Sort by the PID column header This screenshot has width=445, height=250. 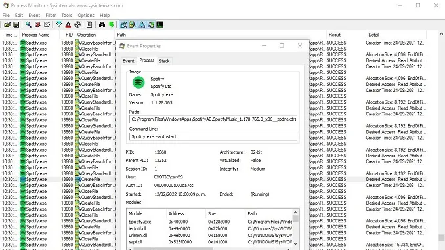[x=67, y=35]
